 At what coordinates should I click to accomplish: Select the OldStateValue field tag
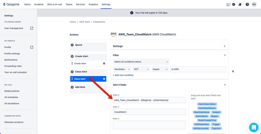[201, 125]
